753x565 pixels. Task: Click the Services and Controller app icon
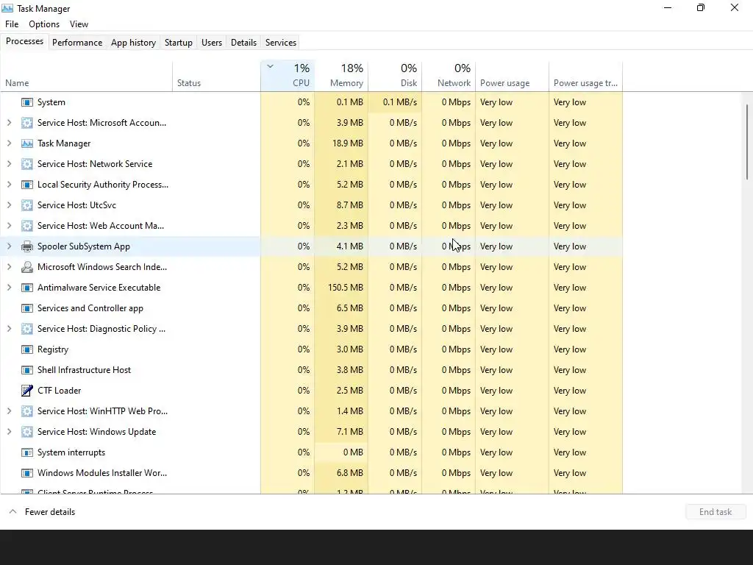coord(27,308)
